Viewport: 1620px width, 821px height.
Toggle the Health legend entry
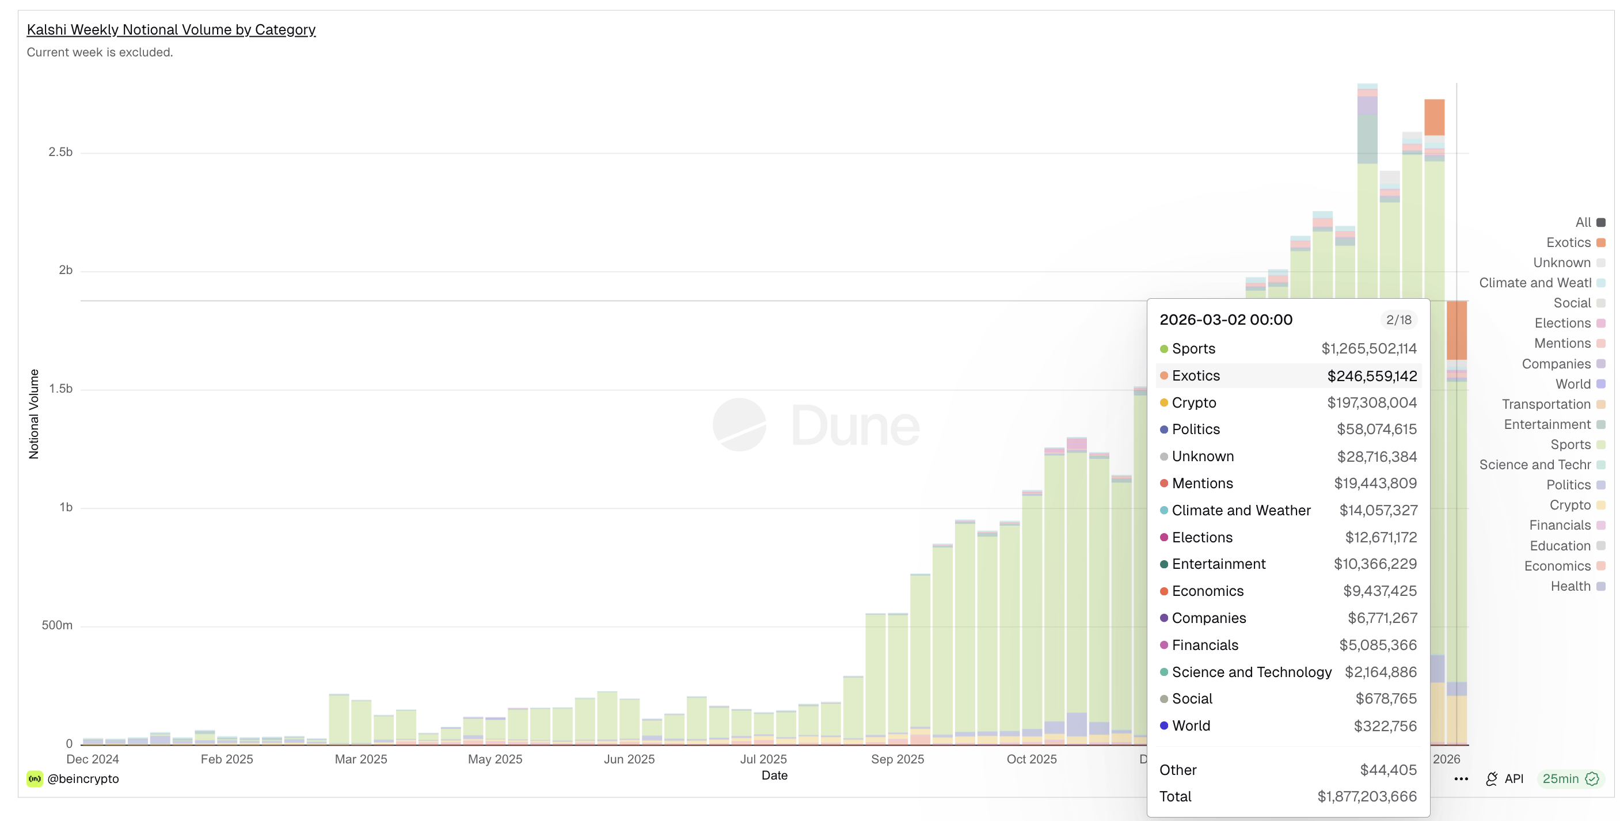pos(1570,586)
